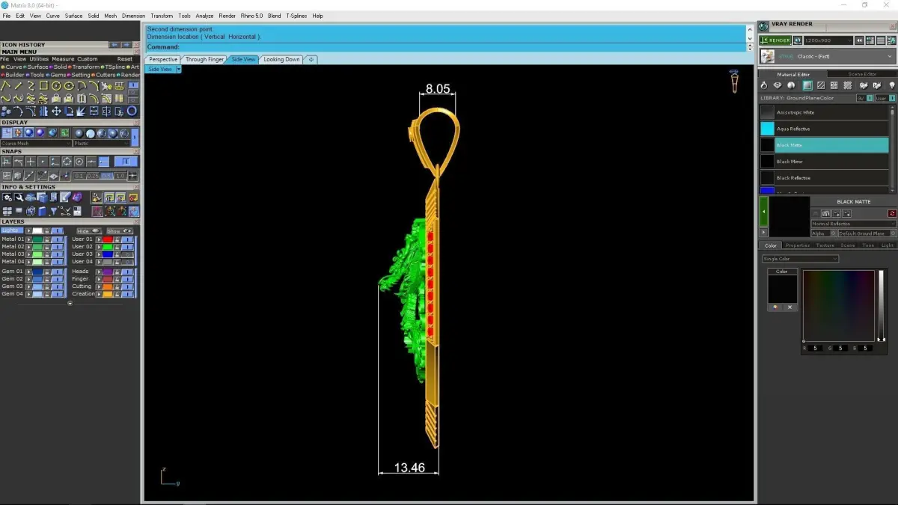
Task: Toggle visibility of Metal 01 layer
Action: coord(57,239)
